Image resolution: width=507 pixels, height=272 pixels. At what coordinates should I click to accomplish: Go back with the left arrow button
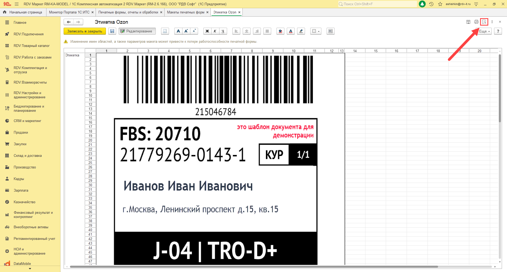click(69, 22)
